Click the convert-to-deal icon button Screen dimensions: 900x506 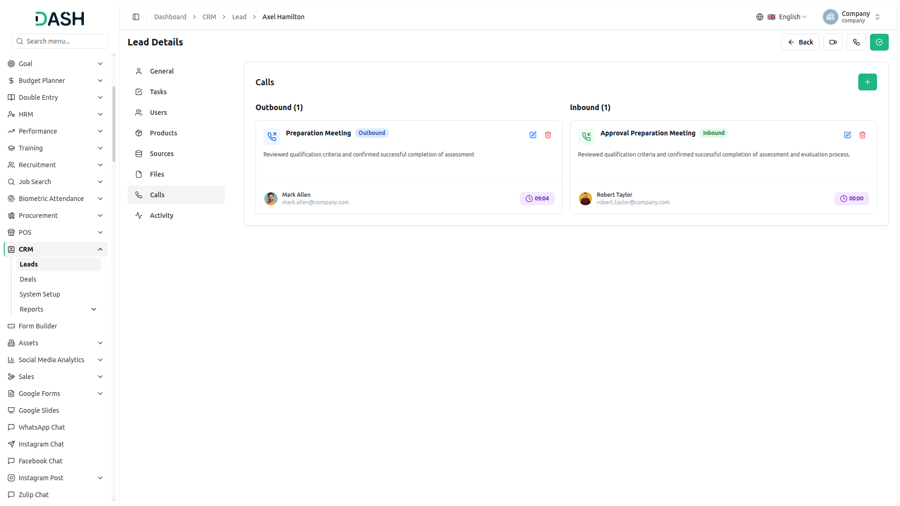(856, 42)
